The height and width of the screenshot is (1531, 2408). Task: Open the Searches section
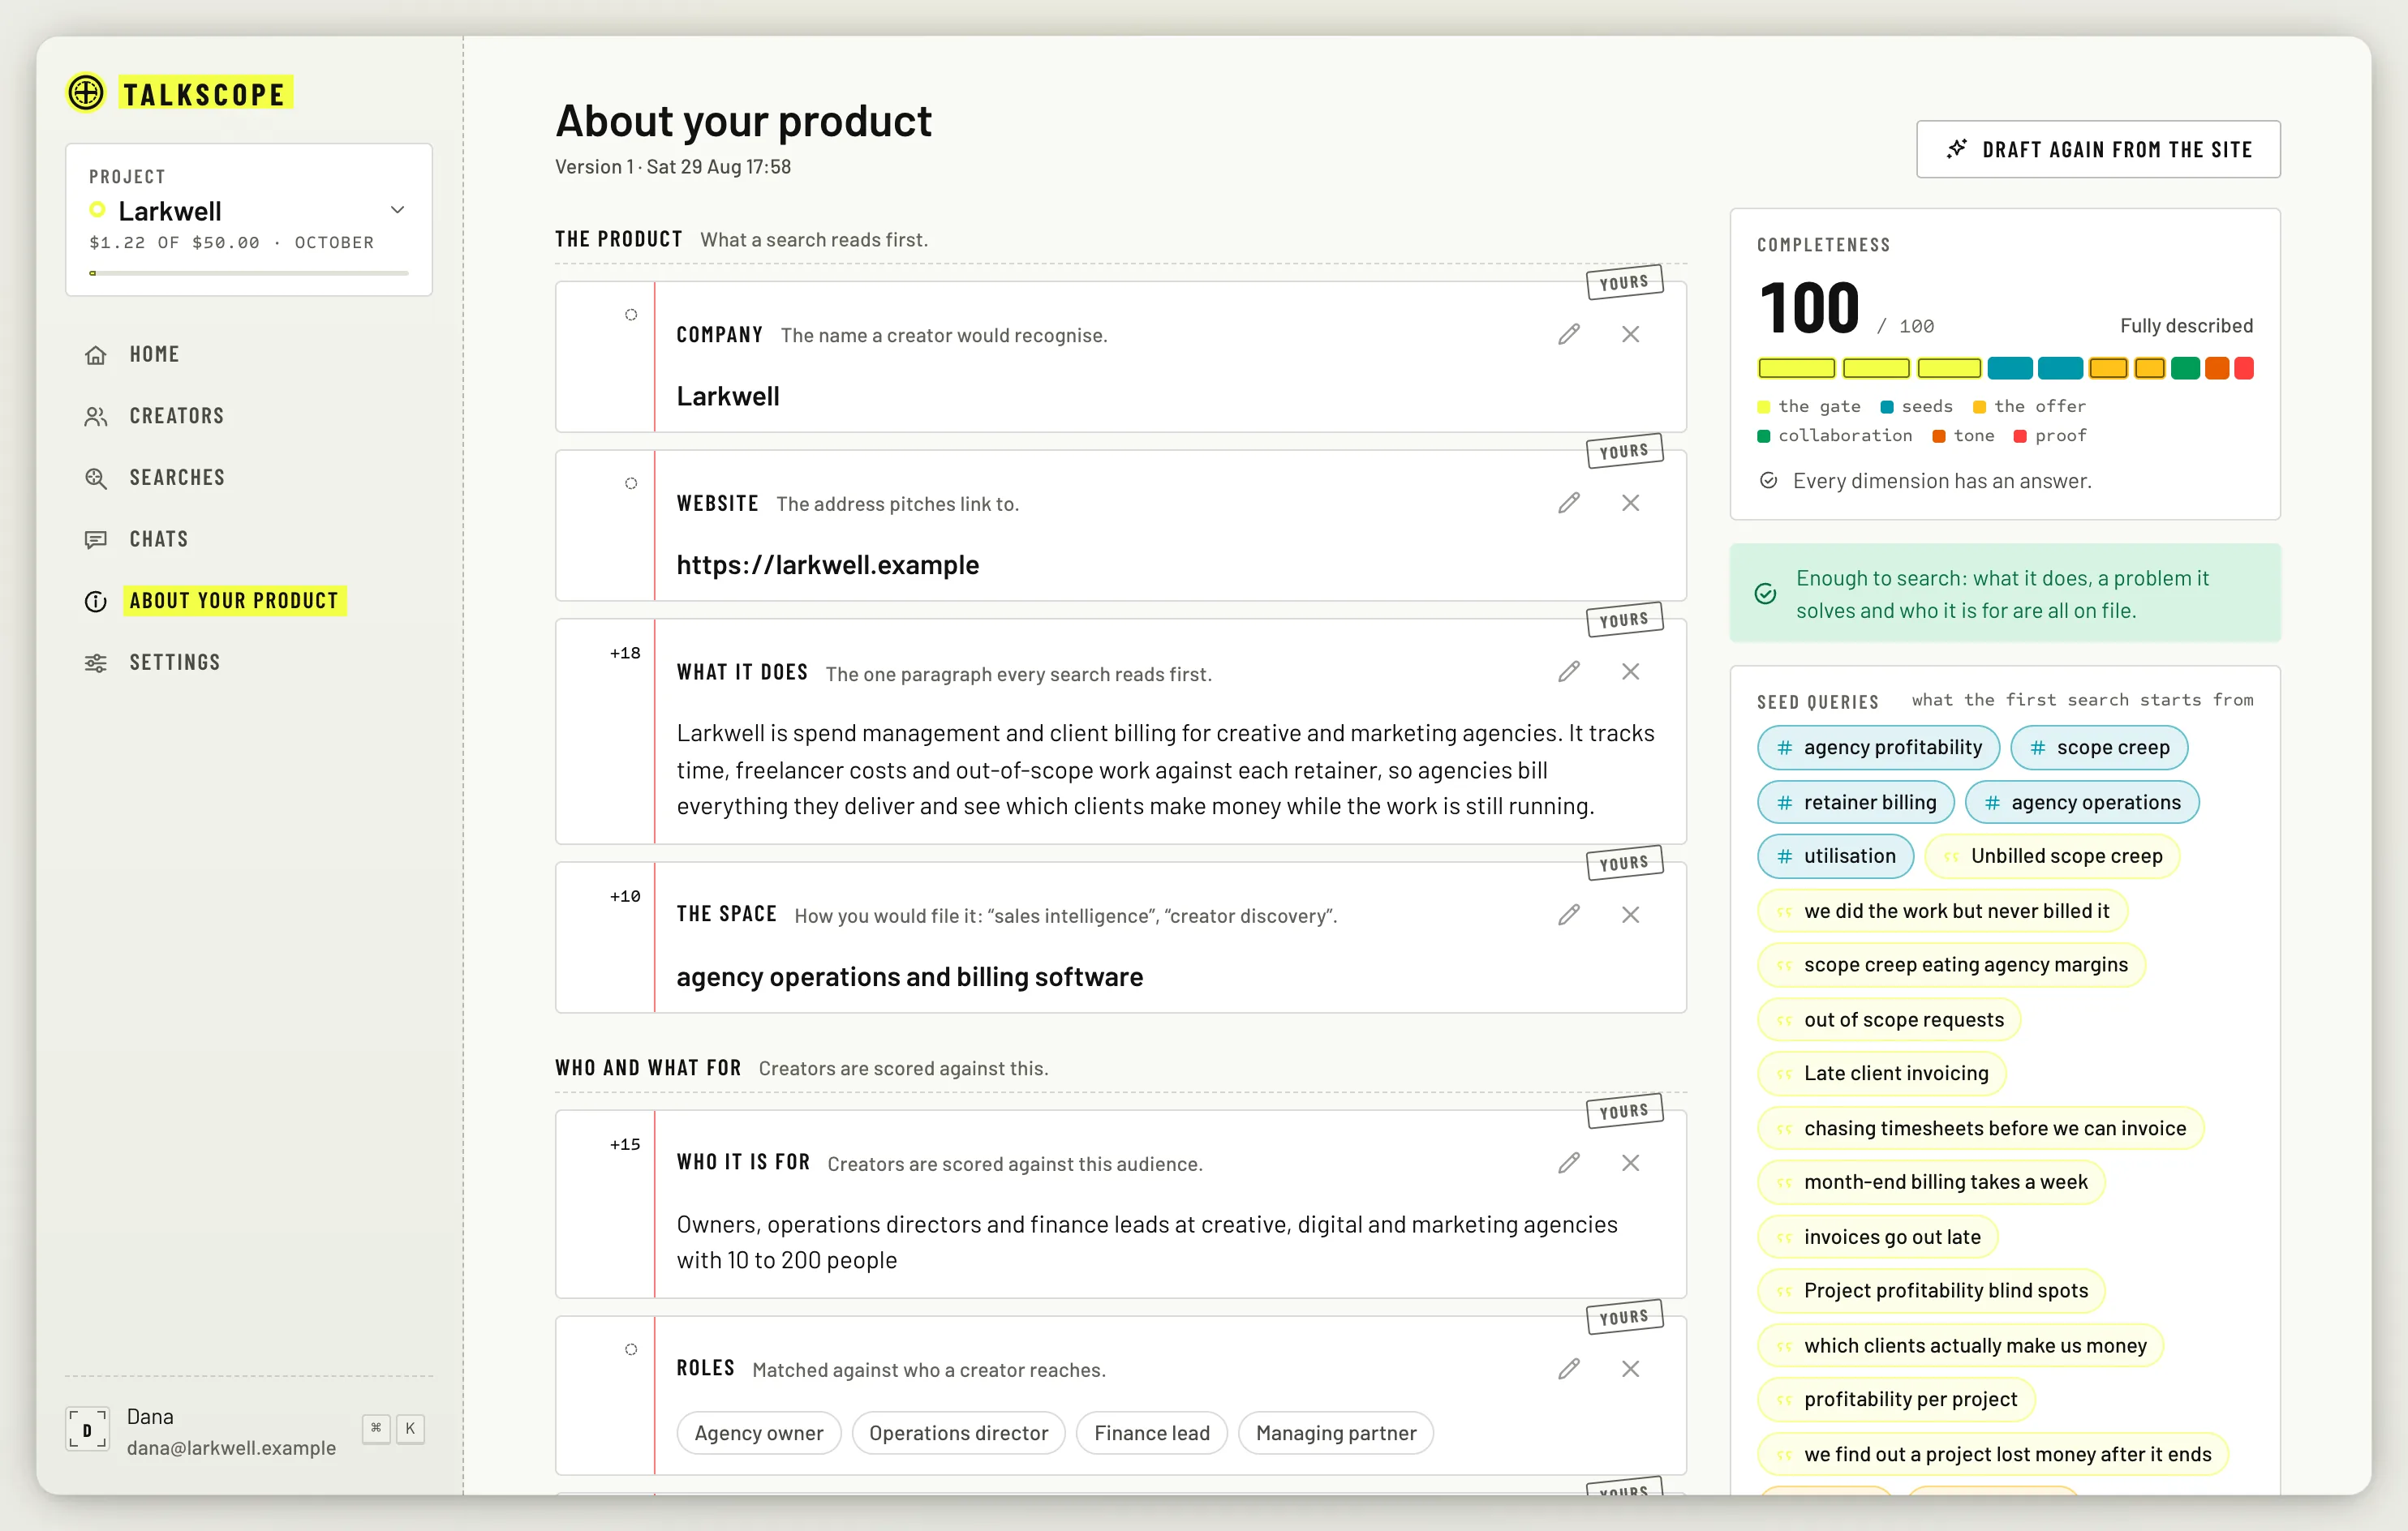tap(177, 478)
